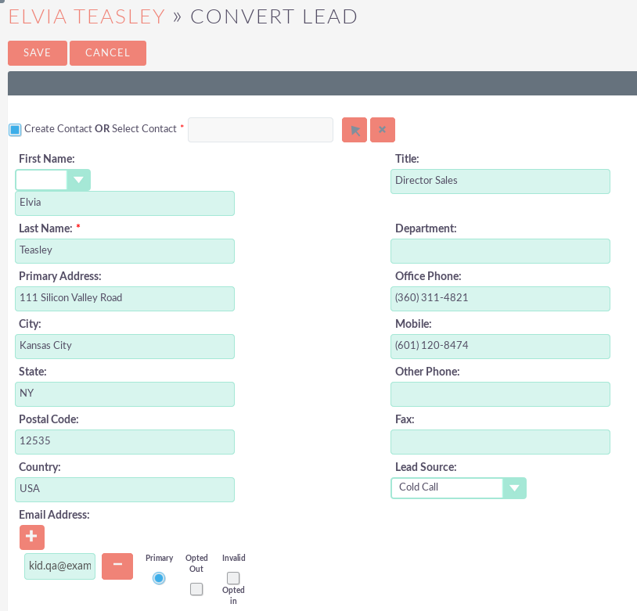637x611 pixels.
Task: Remove the email address with minus icon
Action: (117, 566)
